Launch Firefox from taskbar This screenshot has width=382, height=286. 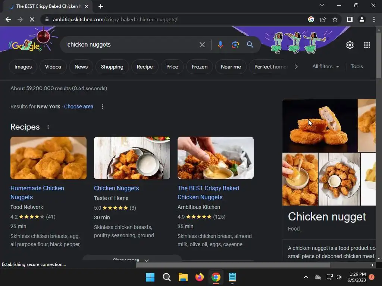pos(200,277)
